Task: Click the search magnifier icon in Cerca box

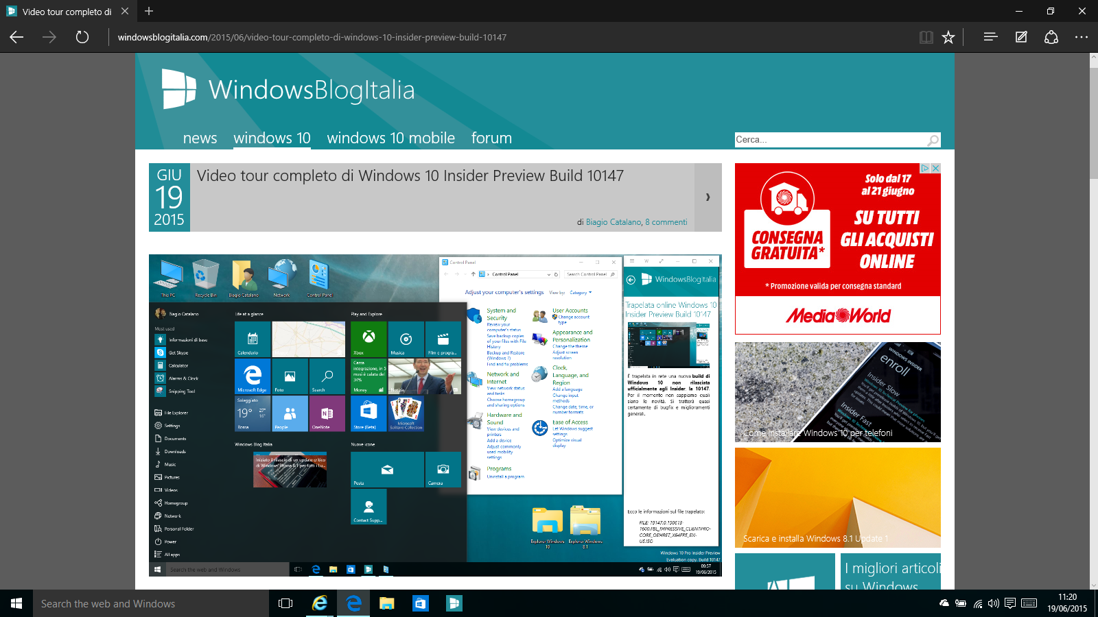Action: coord(933,140)
